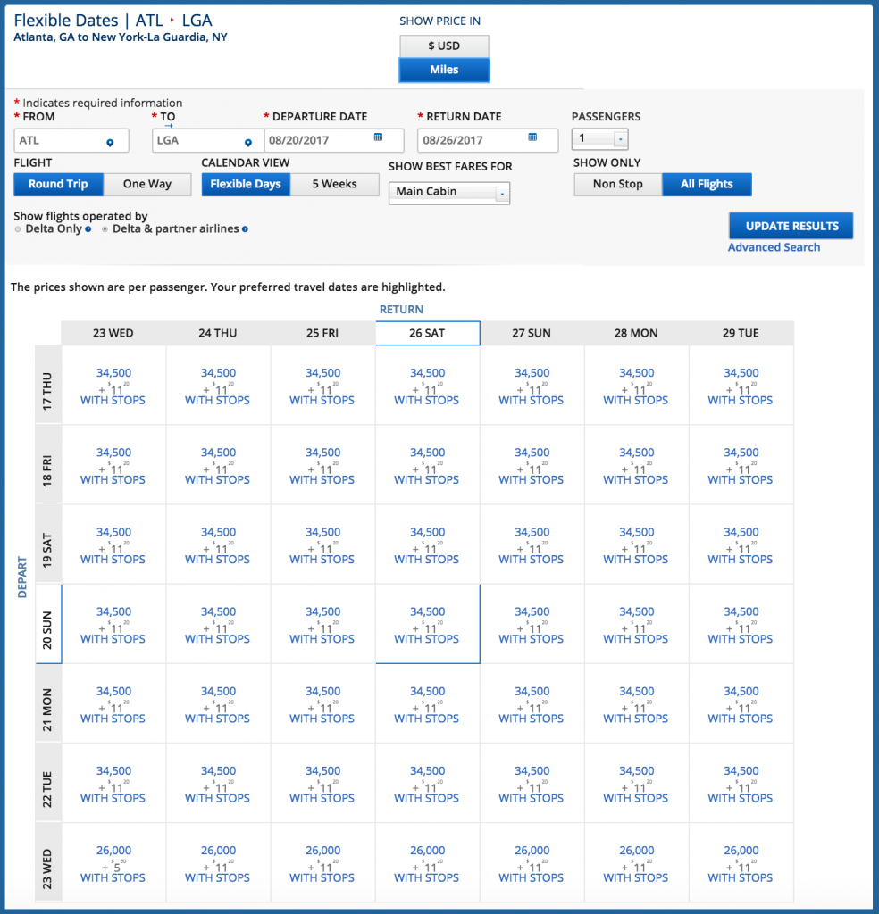Open the departure date calendar icon
879x914 pixels.
pos(378,137)
